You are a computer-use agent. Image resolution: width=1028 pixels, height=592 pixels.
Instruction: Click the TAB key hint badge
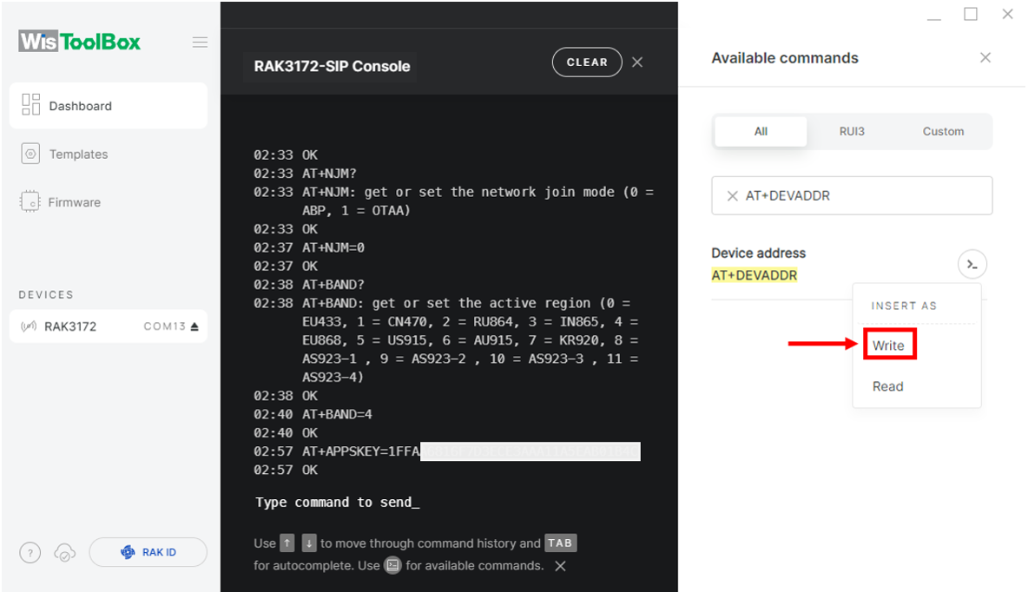point(561,543)
